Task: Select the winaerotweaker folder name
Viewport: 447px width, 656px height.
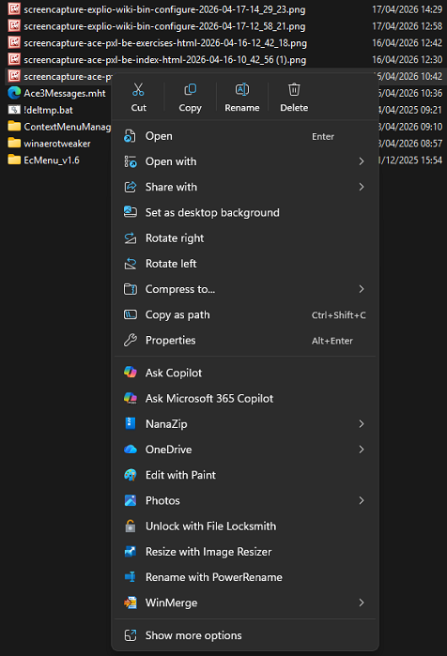Action: point(57,143)
